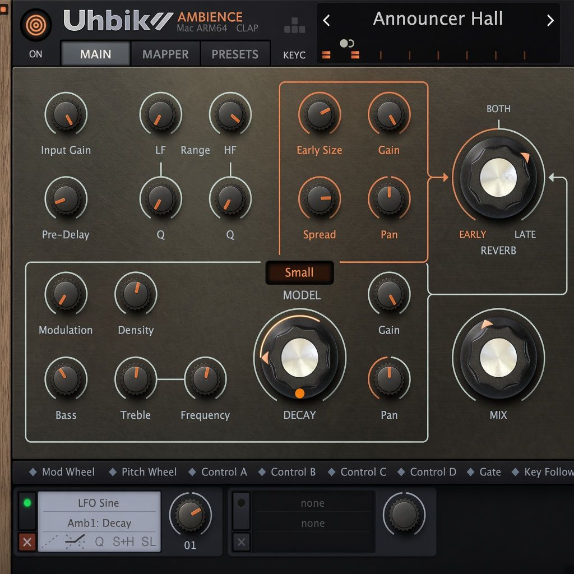574x574 pixels.
Task: Click the grey X on empty slot
Action: (x=241, y=542)
